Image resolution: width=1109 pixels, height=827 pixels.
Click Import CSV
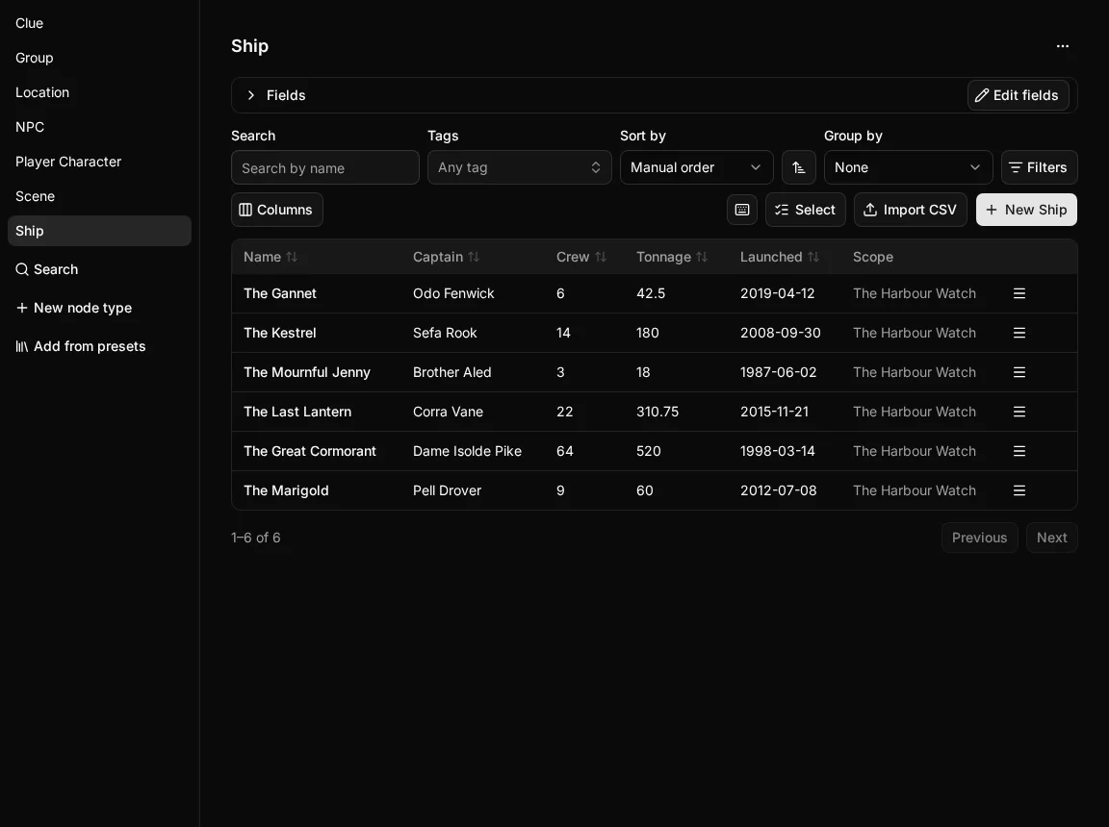pos(911,210)
